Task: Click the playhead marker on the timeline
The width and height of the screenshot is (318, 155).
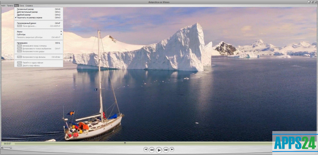Action: (x=125, y=143)
